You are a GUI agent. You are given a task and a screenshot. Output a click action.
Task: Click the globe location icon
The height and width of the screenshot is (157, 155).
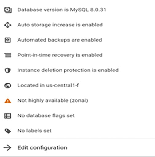click(8, 86)
